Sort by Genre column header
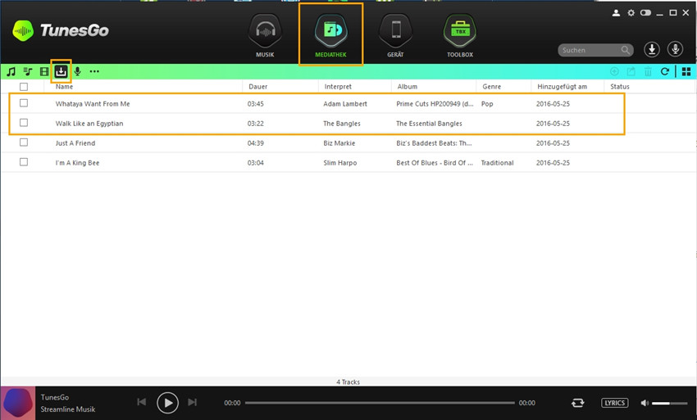697x420 pixels. pyautogui.click(x=492, y=87)
